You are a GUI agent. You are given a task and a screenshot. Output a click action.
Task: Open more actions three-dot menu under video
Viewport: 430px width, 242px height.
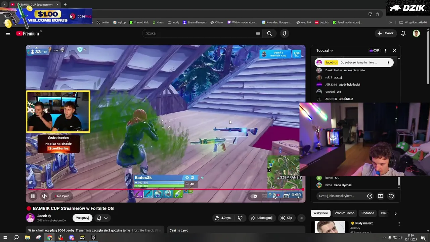pyautogui.click(x=301, y=218)
